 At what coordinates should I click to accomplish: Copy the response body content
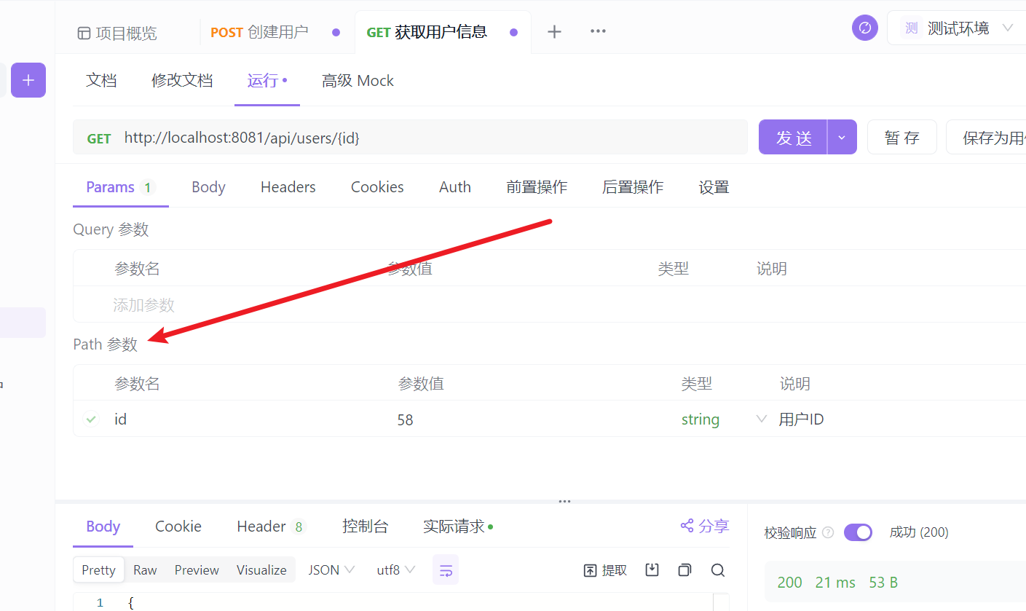[684, 570]
